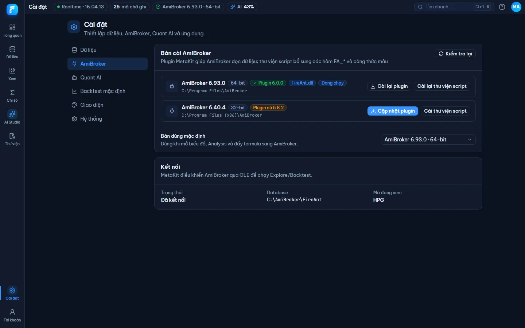Click Cập nhật plugin button
Screen dimensions: 525x328
pos(393,111)
